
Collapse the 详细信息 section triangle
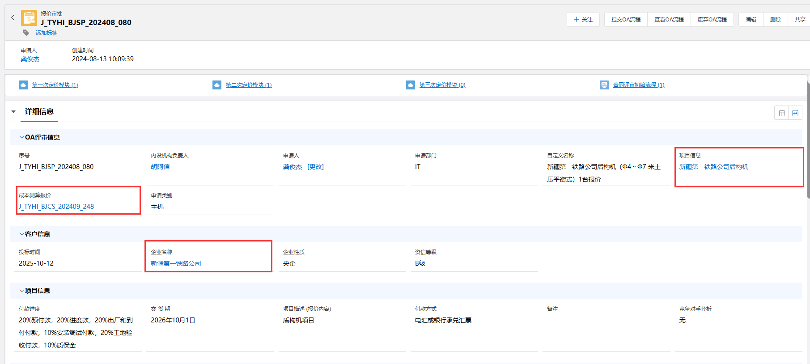13,112
